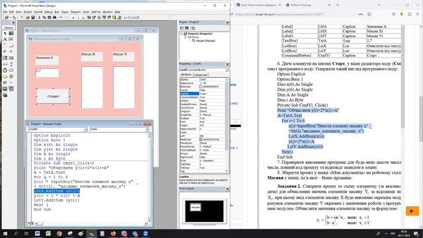Image resolution: width=423 pixels, height=238 pixels.
Task: Click the Cut toolbar icon
Action: pyautogui.click(x=40, y=17)
